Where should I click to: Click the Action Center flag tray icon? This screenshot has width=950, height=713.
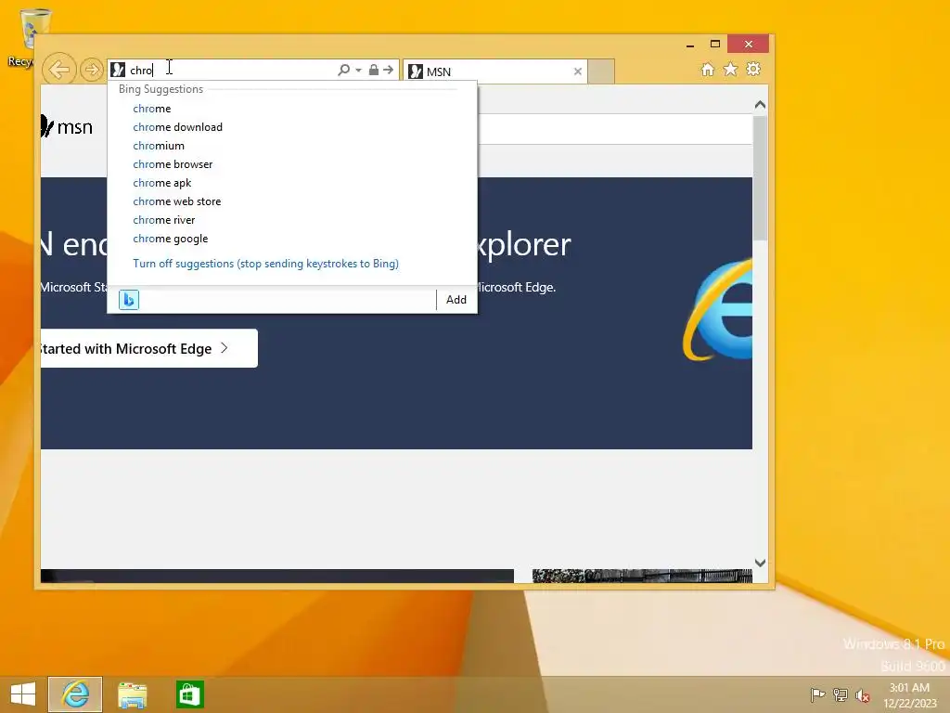pos(818,694)
